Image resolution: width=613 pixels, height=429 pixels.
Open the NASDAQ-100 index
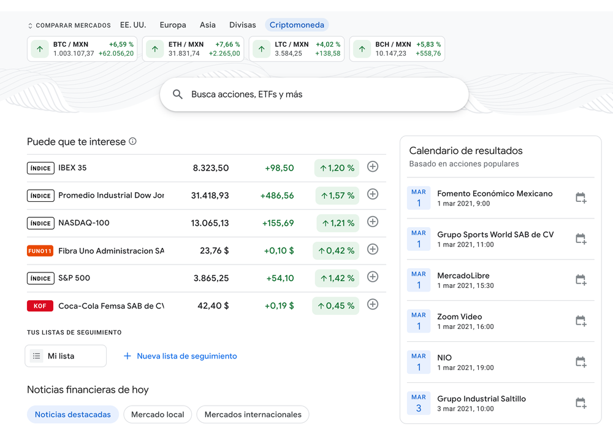[x=207, y=223]
